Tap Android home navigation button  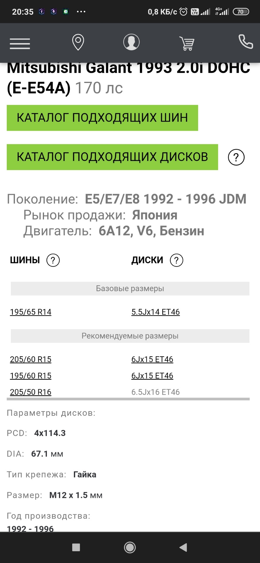click(130, 547)
